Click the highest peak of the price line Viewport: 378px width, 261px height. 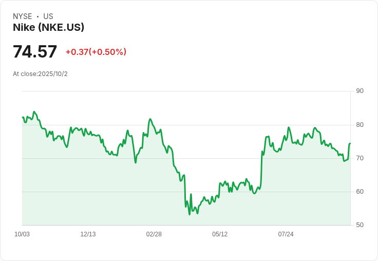click(x=34, y=111)
